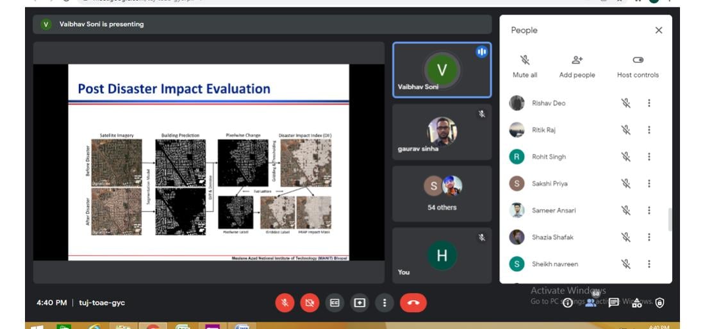Open the present screen option

click(360, 303)
